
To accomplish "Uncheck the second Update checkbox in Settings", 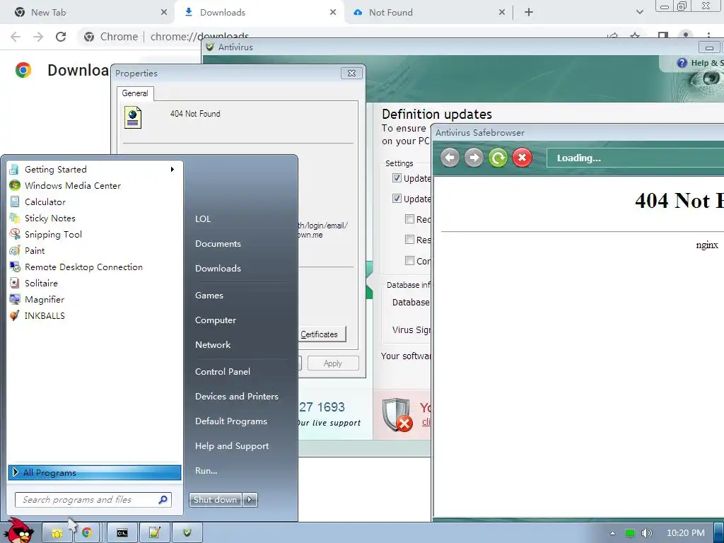I will [x=397, y=198].
